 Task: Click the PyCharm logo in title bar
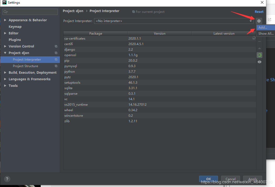click(4, 3)
